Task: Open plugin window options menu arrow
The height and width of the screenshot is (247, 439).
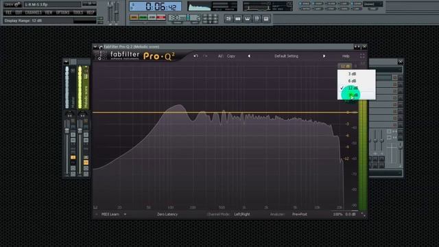Action: tap(95, 47)
